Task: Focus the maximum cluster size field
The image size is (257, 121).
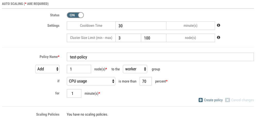Action: pos(153,38)
